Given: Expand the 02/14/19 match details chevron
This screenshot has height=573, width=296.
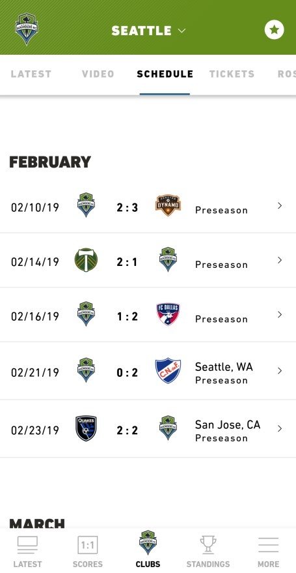Looking at the screenshot, I should (280, 260).
